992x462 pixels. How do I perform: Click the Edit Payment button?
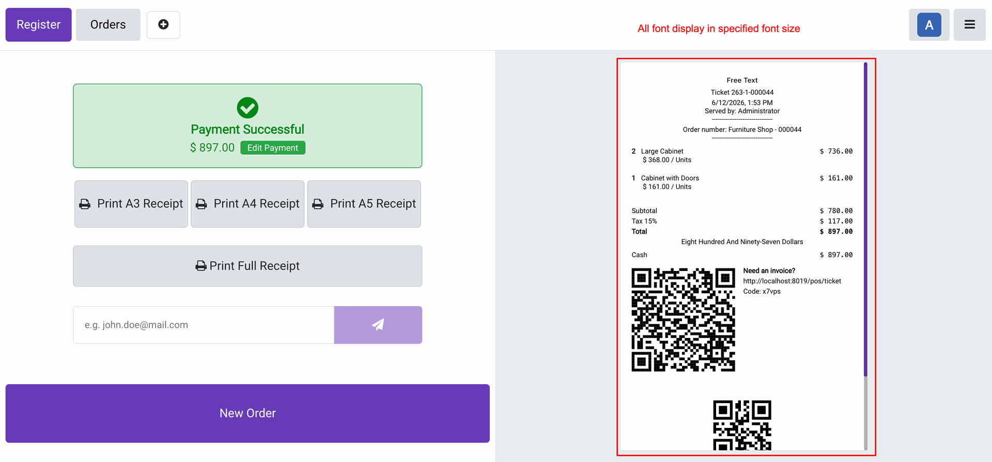[x=273, y=148]
